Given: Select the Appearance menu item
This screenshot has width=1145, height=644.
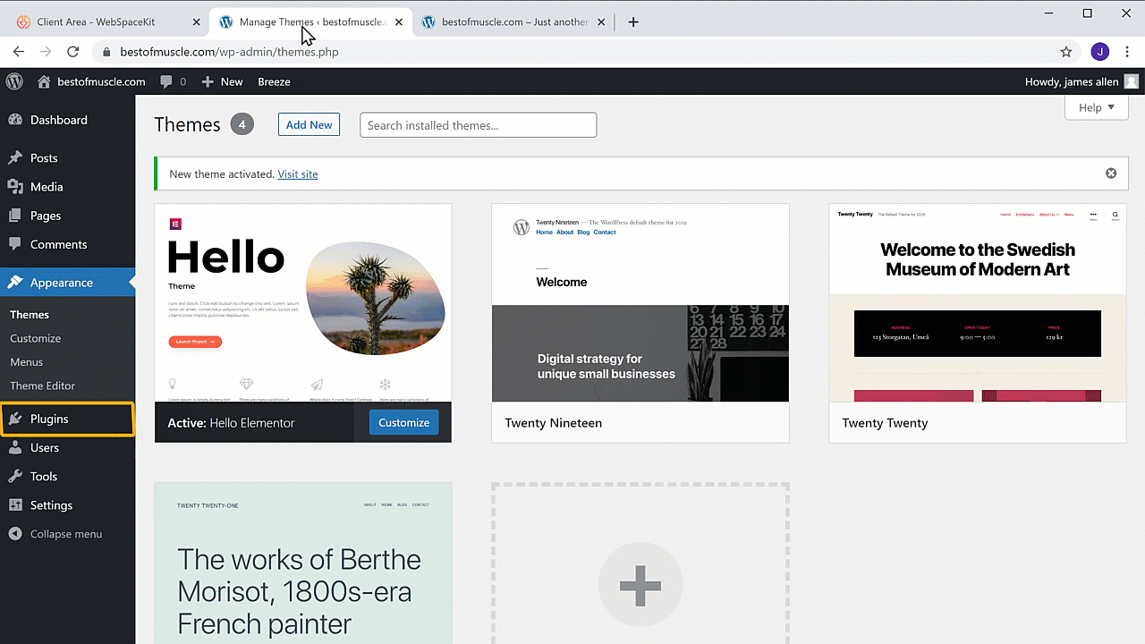Looking at the screenshot, I should click(x=67, y=283).
